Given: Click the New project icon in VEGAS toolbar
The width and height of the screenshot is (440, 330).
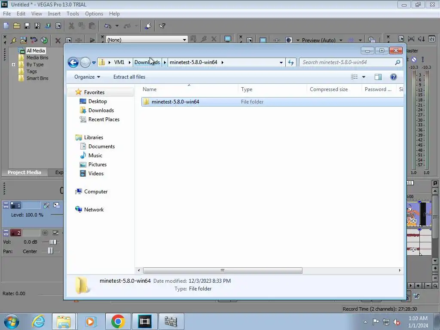Looking at the screenshot, I should [x=6, y=26].
